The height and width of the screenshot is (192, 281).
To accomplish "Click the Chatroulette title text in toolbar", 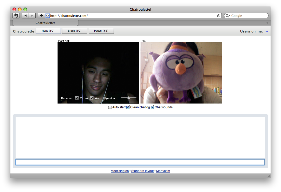I will tap(24, 31).
